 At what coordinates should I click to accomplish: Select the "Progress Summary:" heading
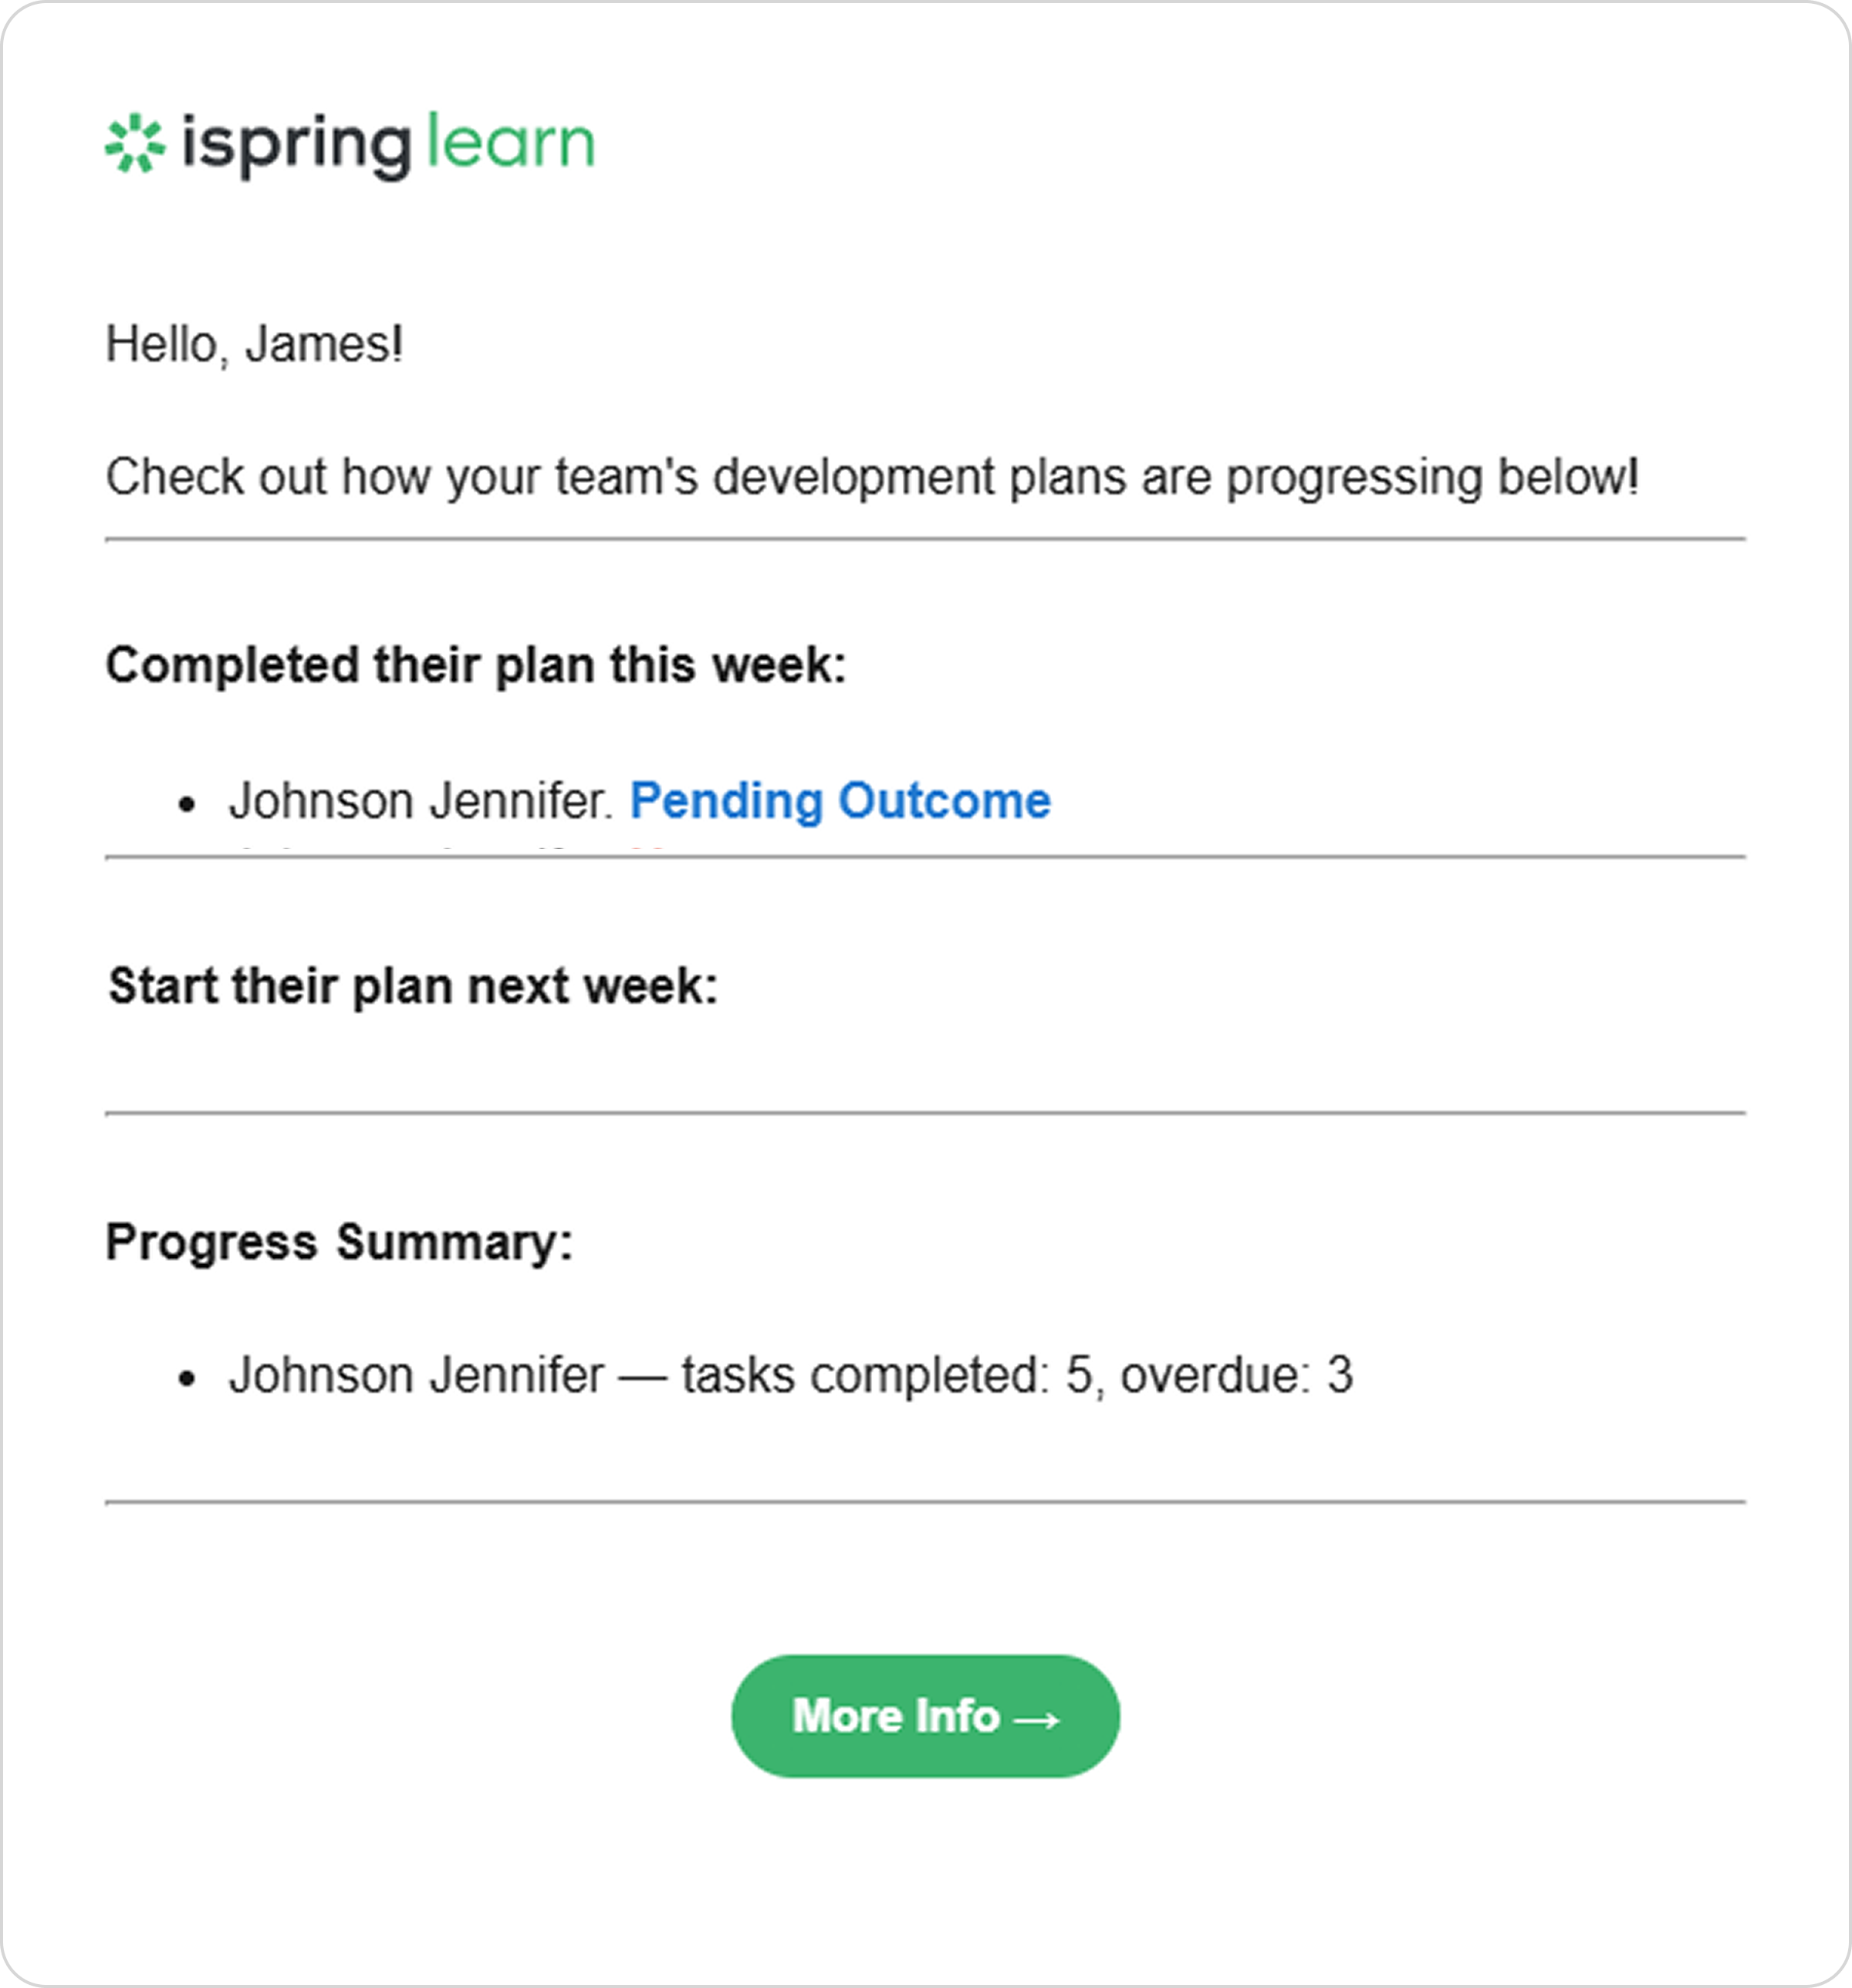[339, 1242]
